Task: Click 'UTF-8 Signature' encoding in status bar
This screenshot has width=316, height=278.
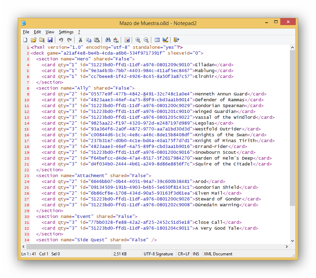Action: 159,254
